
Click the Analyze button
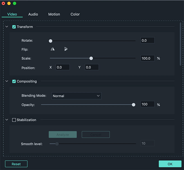pos(63,134)
